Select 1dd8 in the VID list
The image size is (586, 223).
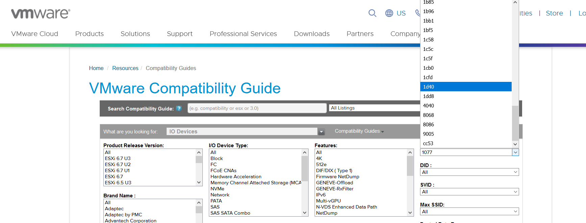tap(466, 96)
